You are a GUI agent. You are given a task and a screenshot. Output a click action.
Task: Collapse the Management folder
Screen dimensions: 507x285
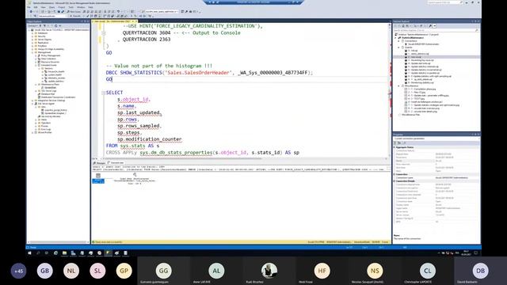pyautogui.click(x=32, y=52)
